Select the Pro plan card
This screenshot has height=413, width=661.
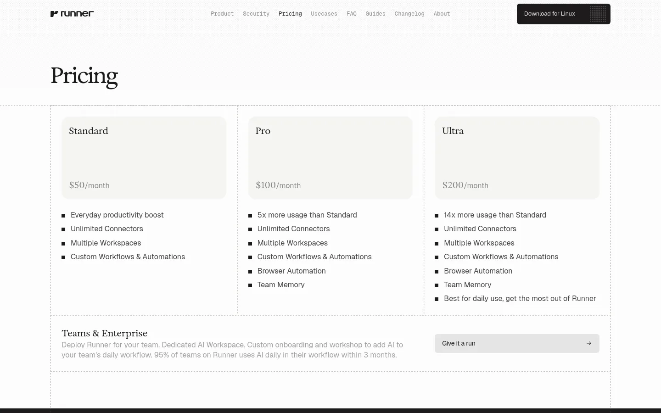tap(330, 158)
